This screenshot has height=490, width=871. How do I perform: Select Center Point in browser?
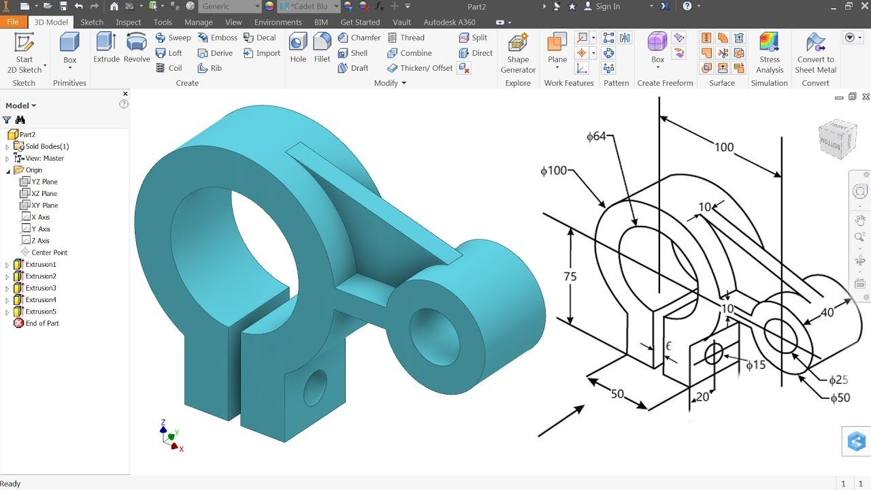click(x=44, y=252)
